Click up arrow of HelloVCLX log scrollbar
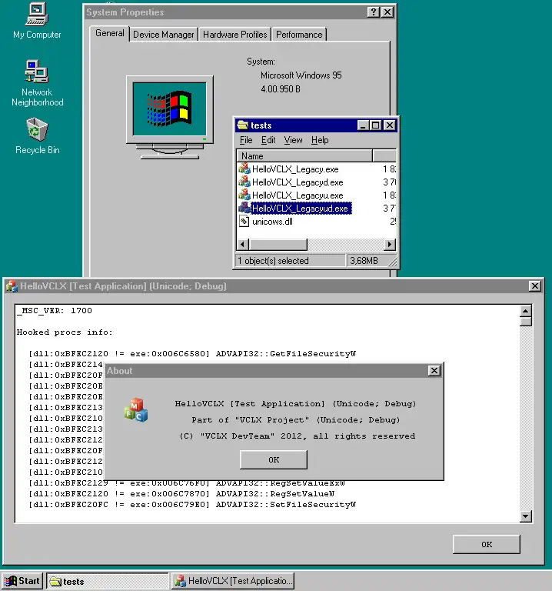This screenshot has width=552, height=591. point(526,311)
